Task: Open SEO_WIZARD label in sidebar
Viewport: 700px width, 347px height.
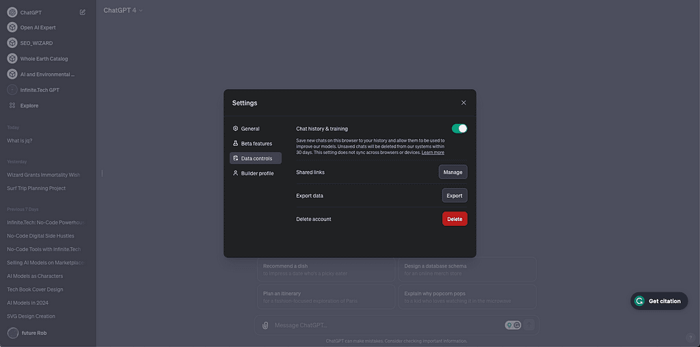Action: pos(37,43)
